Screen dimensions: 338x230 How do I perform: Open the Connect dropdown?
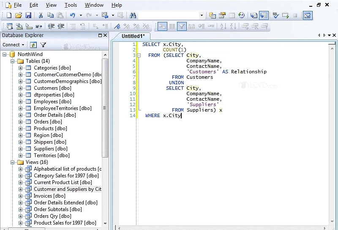point(14,45)
